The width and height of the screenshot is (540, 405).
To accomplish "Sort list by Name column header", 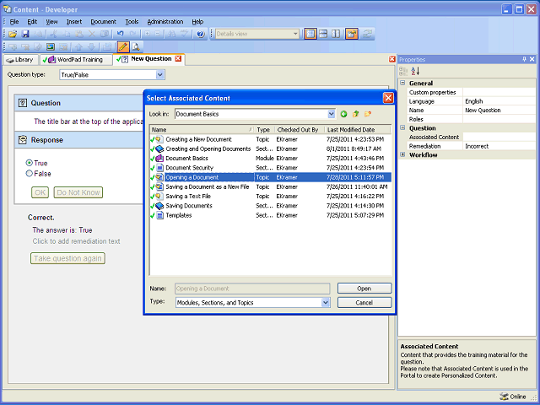I will [202, 130].
